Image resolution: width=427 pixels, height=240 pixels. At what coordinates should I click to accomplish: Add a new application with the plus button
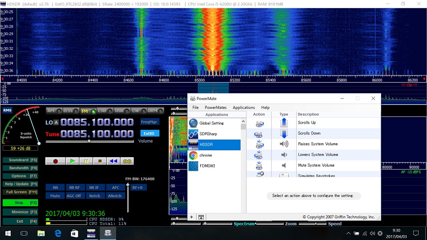(191, 217)
